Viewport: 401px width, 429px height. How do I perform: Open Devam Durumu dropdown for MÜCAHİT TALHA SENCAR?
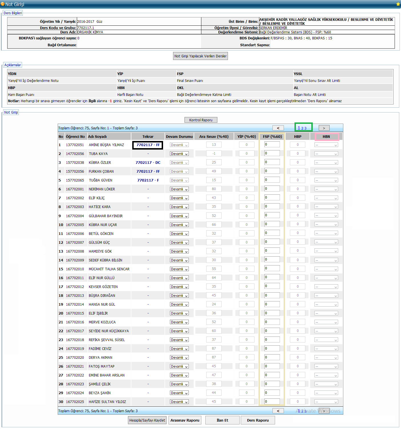tap(179, 269)
